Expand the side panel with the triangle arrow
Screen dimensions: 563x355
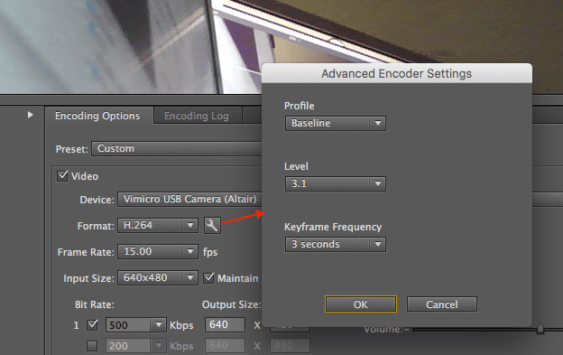[x=30, y=115]
